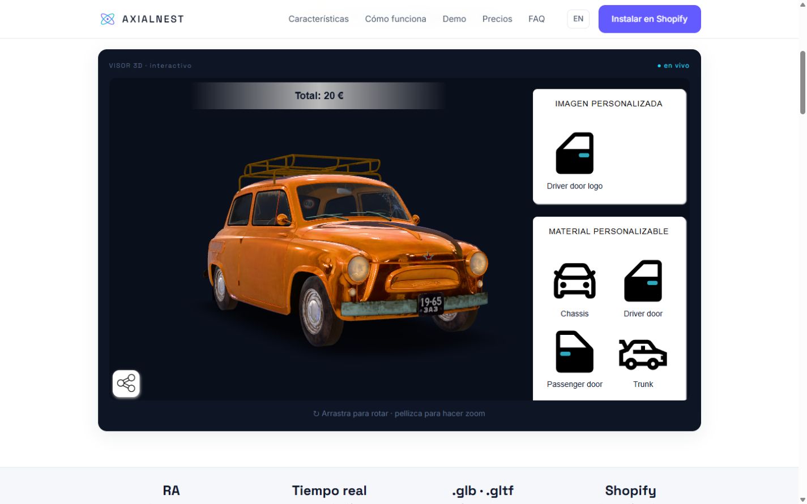Screen dimensions: 807x504
Task: Open the Precios nav link
Action: 497,19
